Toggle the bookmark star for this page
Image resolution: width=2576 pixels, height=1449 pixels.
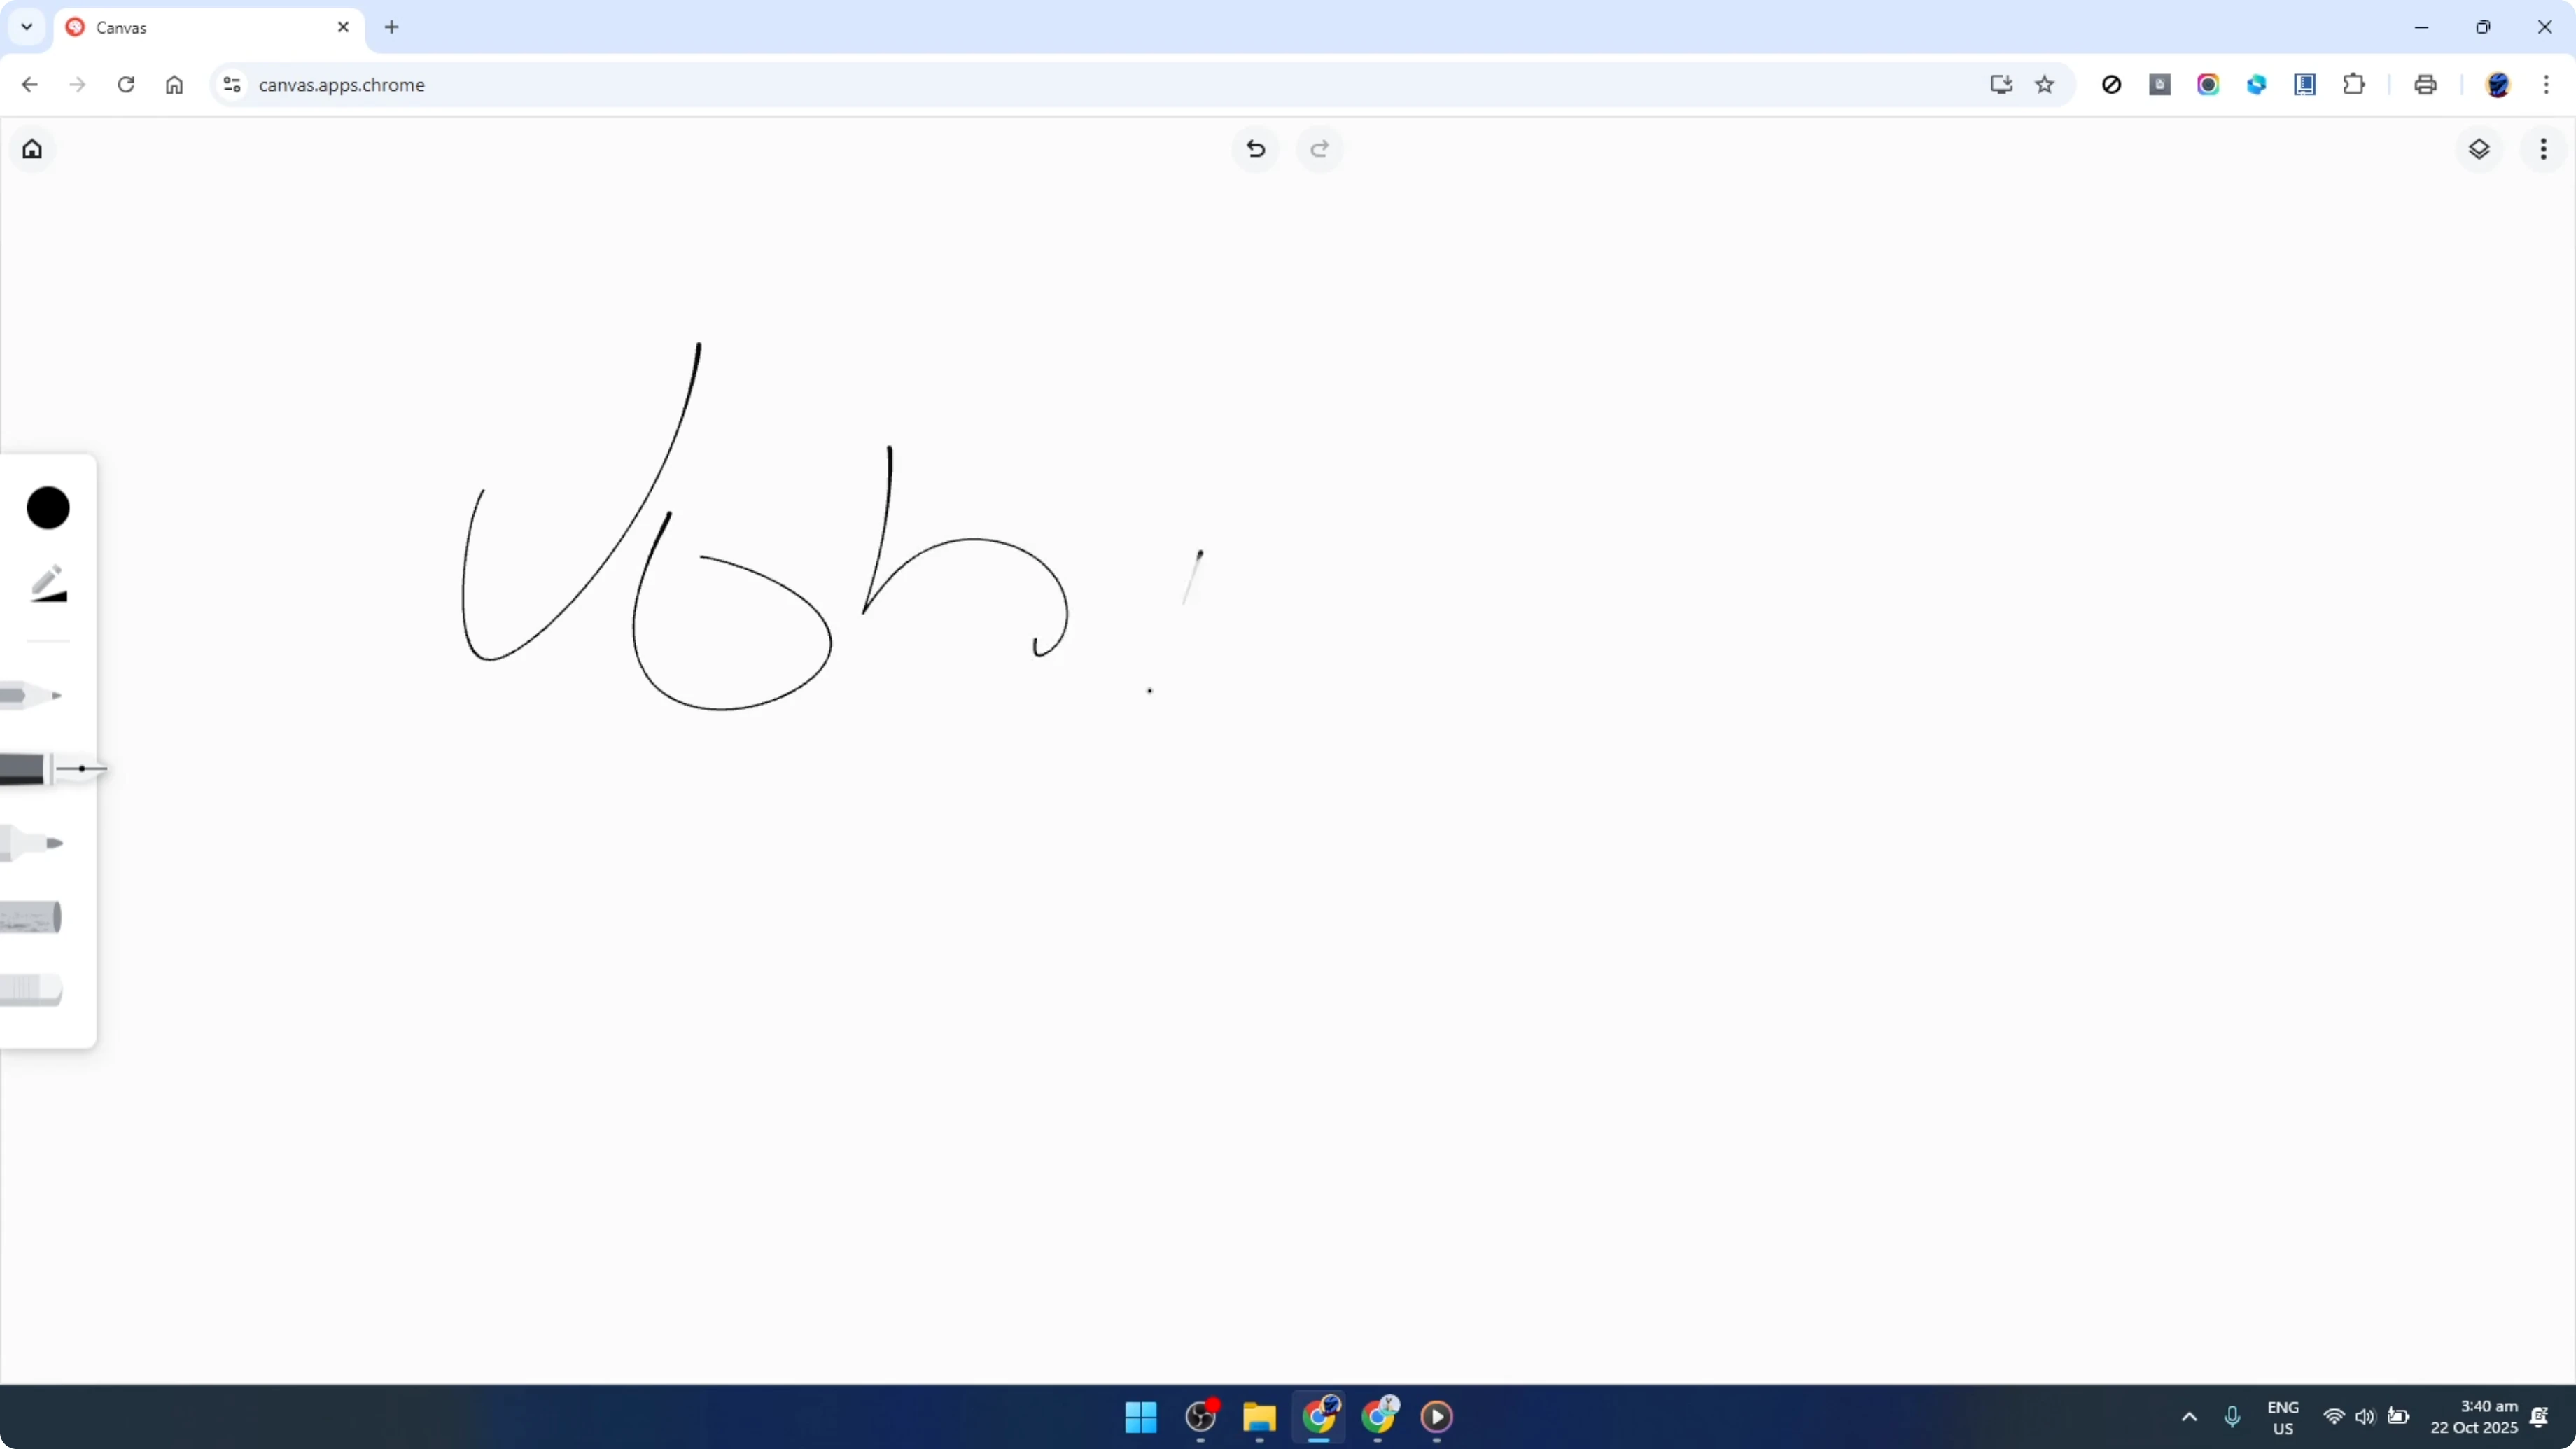tap(2045, 85)
